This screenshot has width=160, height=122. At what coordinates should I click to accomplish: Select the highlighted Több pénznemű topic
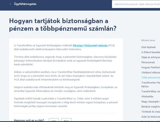click(151, 77)
